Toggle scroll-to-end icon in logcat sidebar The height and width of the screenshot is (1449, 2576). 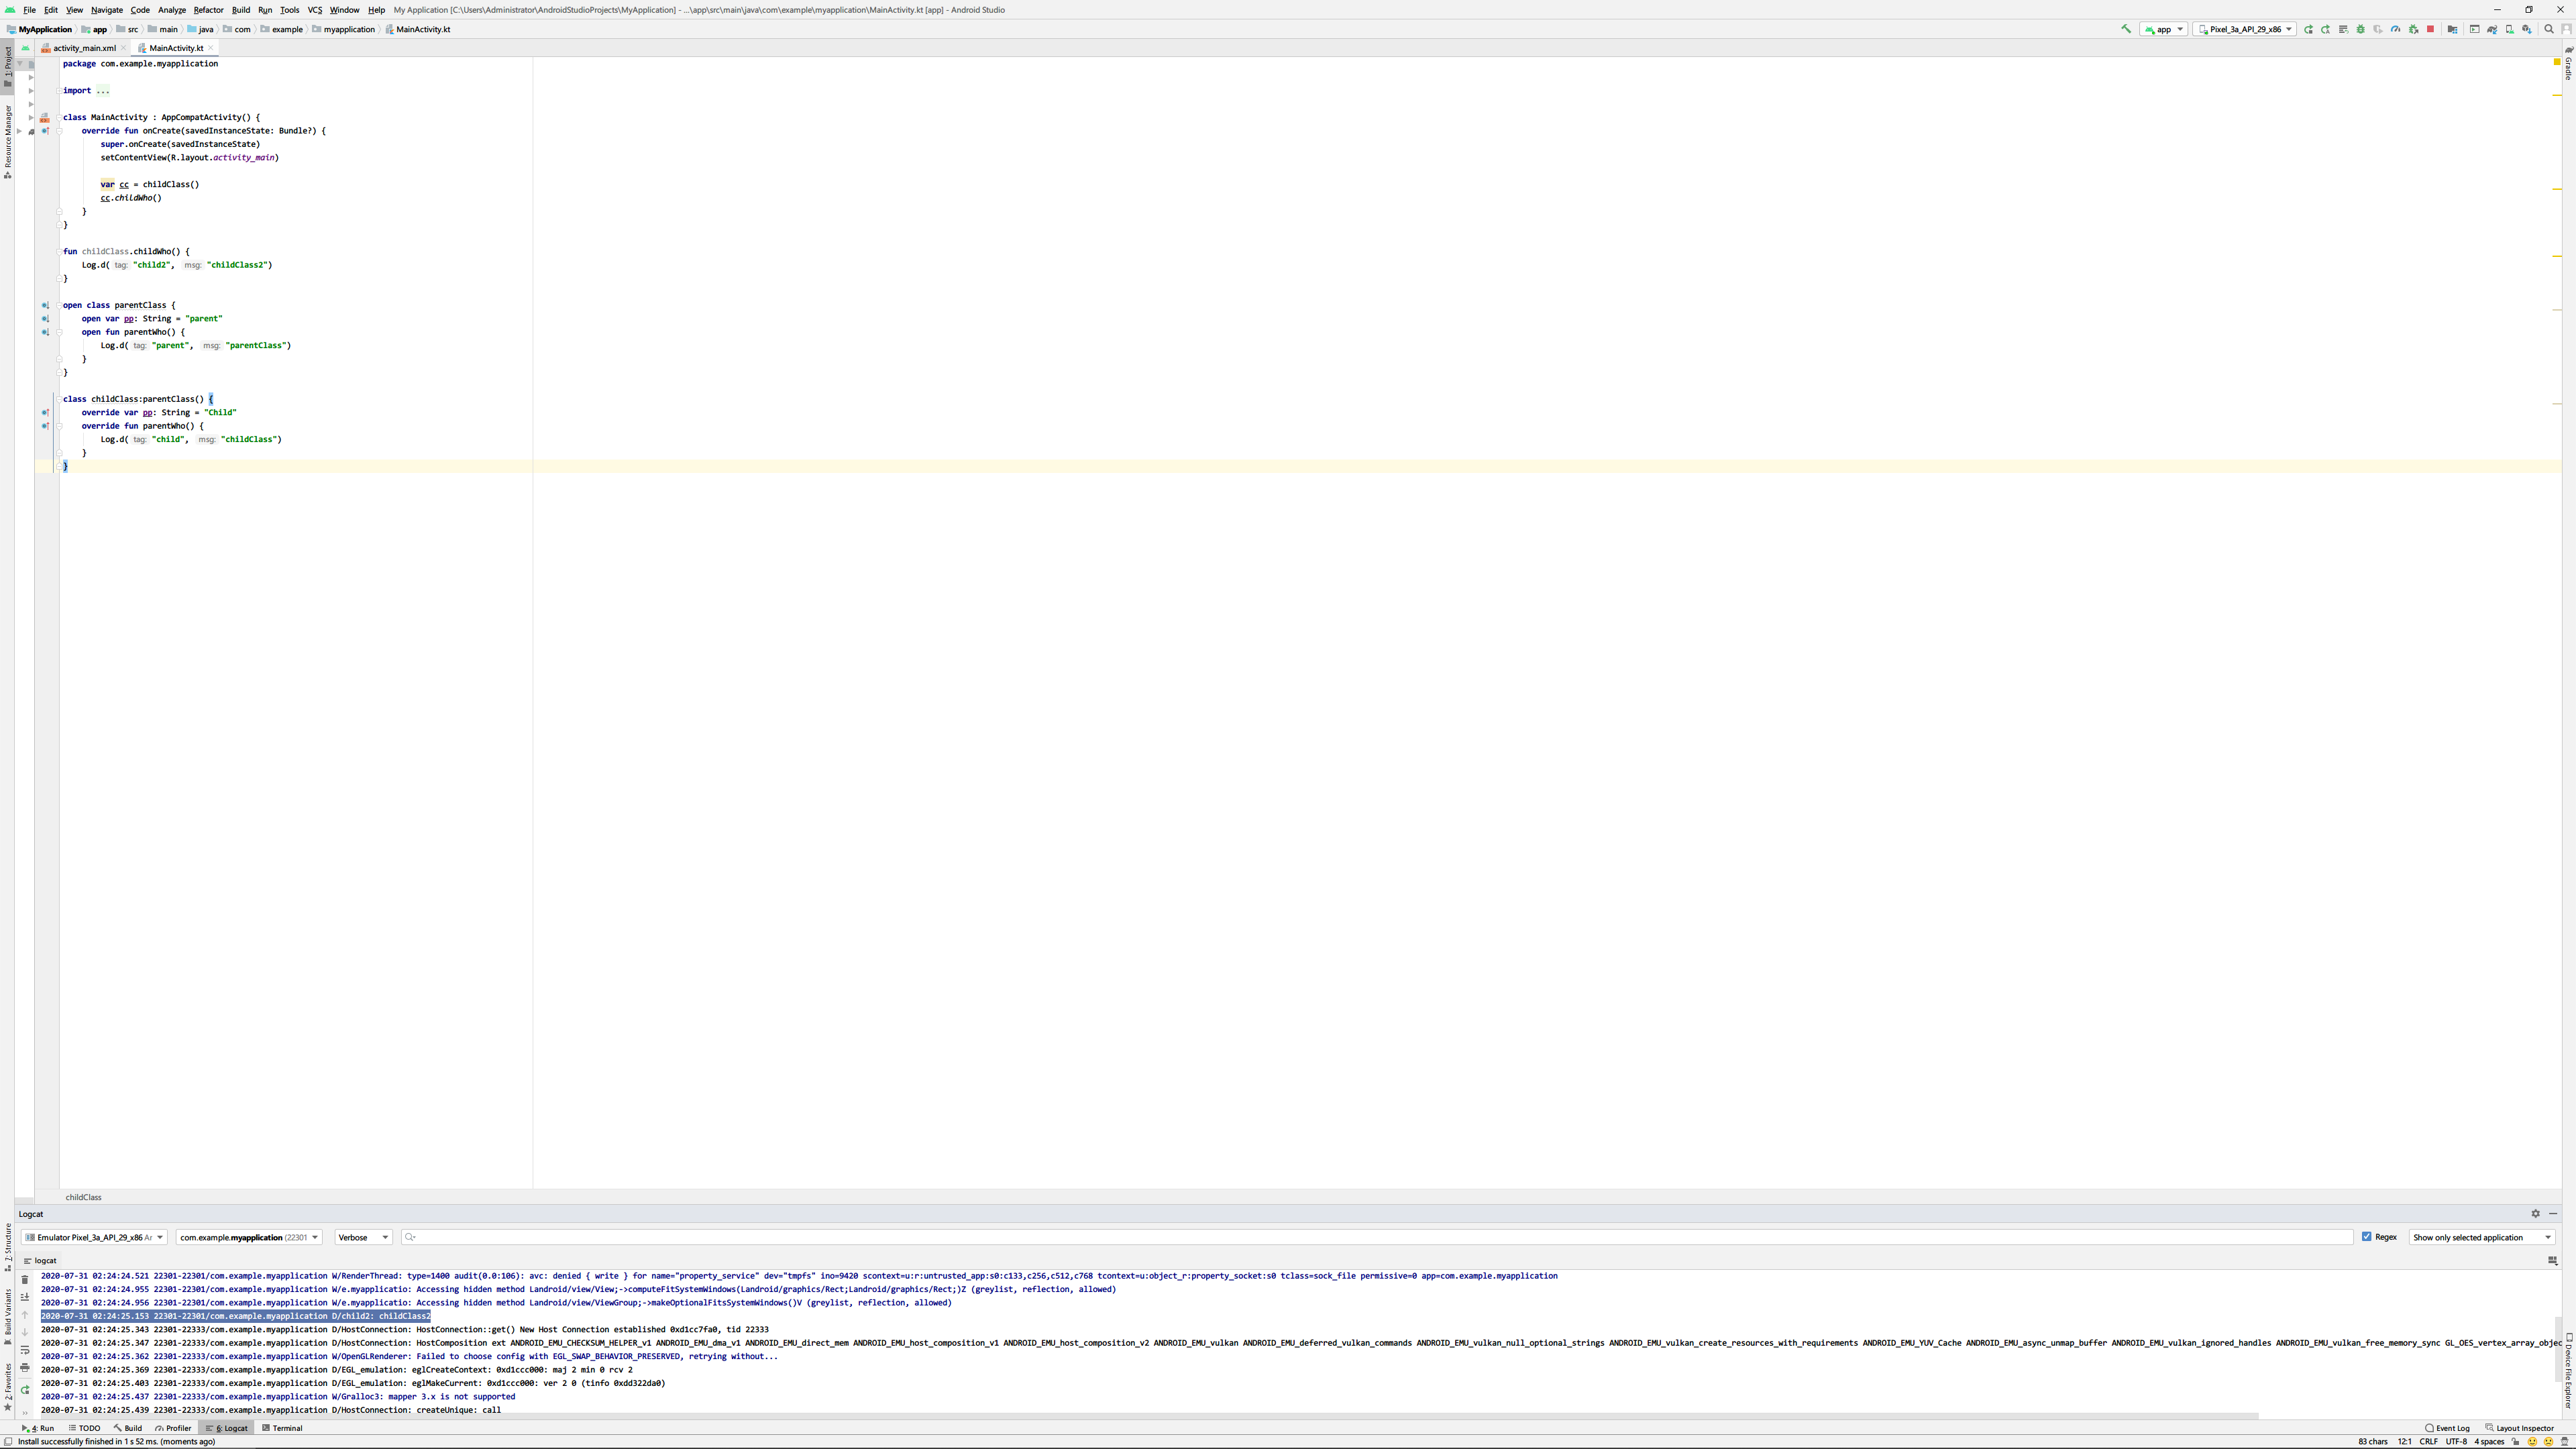point(25,1297)
